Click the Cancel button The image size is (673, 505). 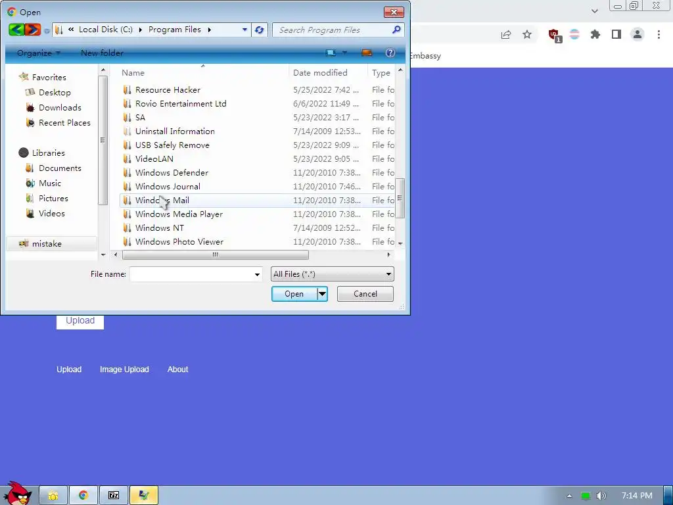tap(365, 294)
